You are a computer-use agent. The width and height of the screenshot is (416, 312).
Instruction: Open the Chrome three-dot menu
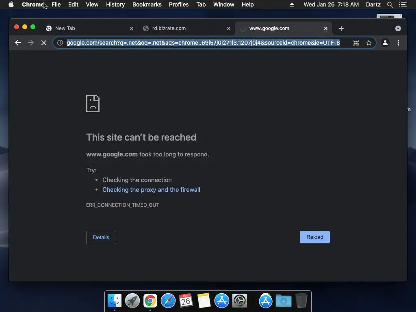(x=398, y=43)
